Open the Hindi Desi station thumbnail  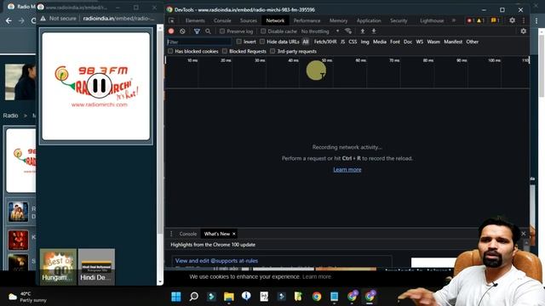(x=96, y=266)
